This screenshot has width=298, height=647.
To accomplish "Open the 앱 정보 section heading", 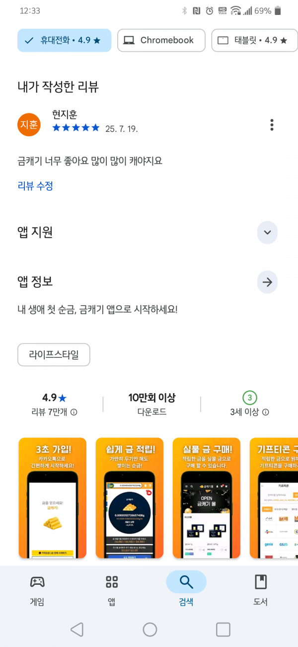I will pos(35,282).
